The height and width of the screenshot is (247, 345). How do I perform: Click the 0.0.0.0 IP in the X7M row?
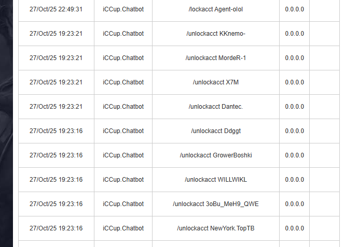[294, 82]
